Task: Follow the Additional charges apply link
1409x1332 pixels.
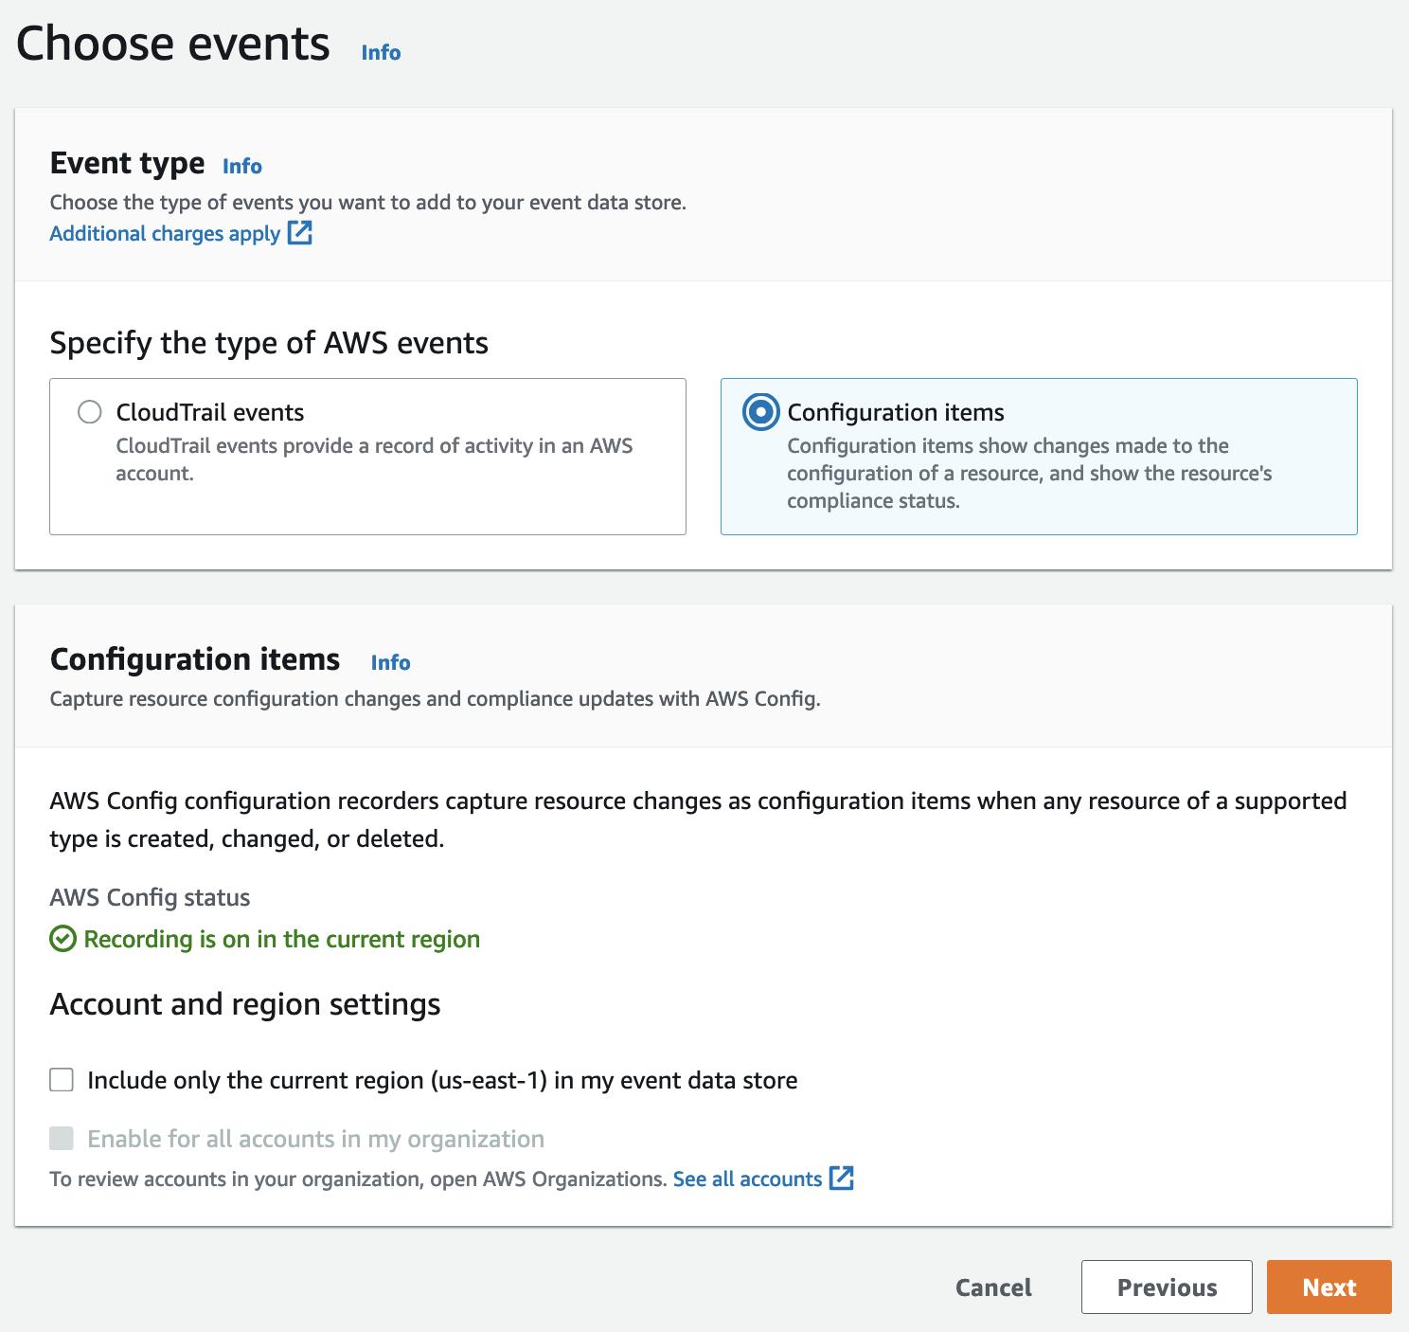Action: point(165,233)
